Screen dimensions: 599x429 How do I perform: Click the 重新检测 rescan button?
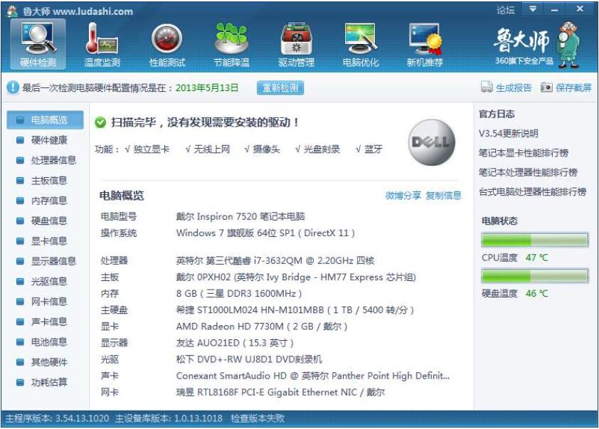point(280,88)
